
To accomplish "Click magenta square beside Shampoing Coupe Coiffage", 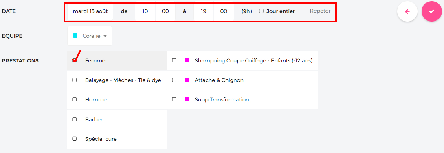I will (x=187, y=60).
